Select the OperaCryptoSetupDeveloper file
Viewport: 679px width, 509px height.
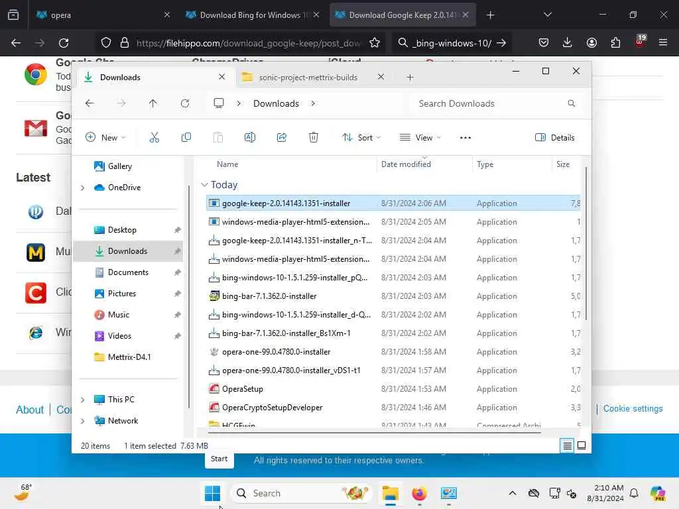click(273, 408)
